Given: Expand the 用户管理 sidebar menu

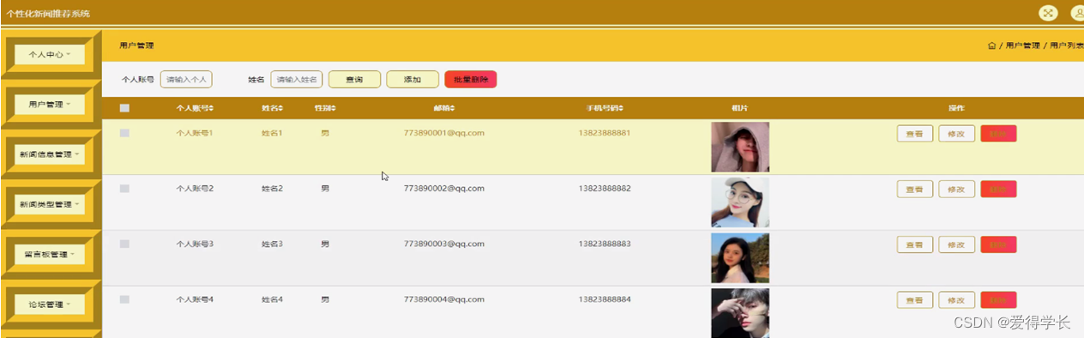Looking at the screenshot, I should 50,104.
